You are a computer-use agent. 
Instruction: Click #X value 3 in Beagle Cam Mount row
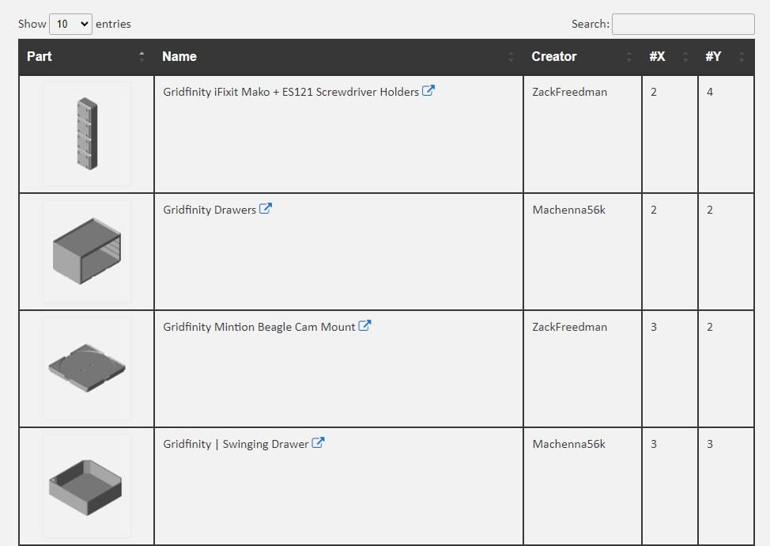pyautogui.click(x=654, y=327)
